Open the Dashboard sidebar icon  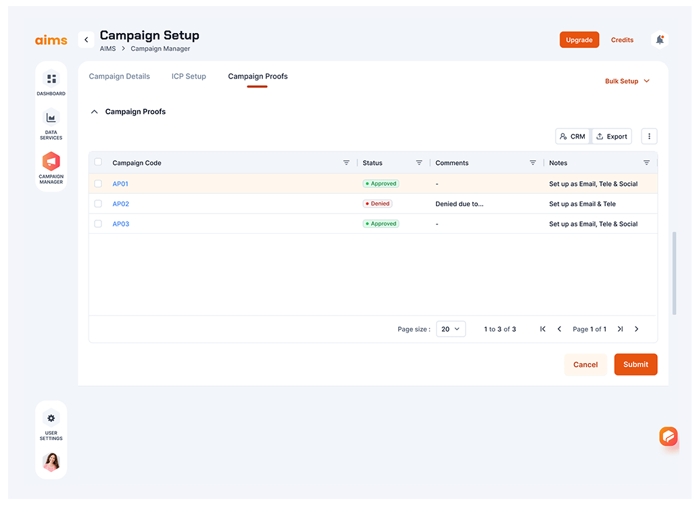point(51,79)
